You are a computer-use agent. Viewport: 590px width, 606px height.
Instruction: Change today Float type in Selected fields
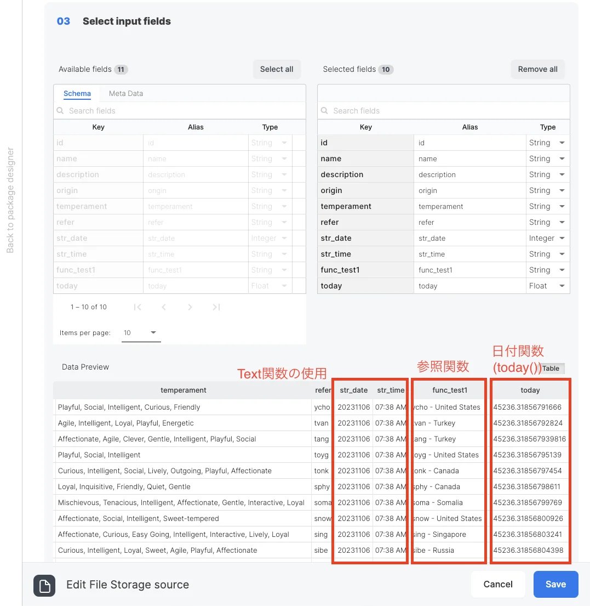[547, 286]
